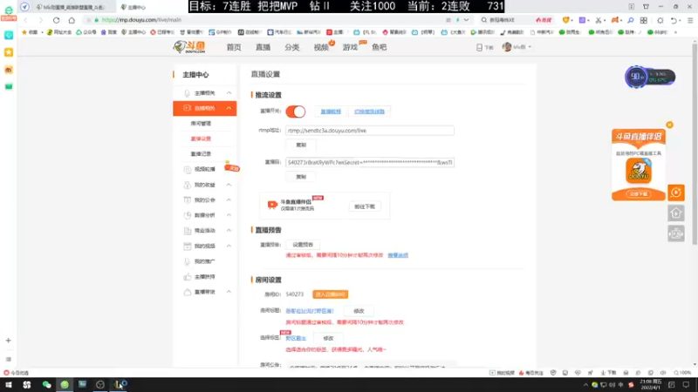Click the rtmp address input field
Image resolution: width=698 pixels, height=392 pixels.
(369, 131)
